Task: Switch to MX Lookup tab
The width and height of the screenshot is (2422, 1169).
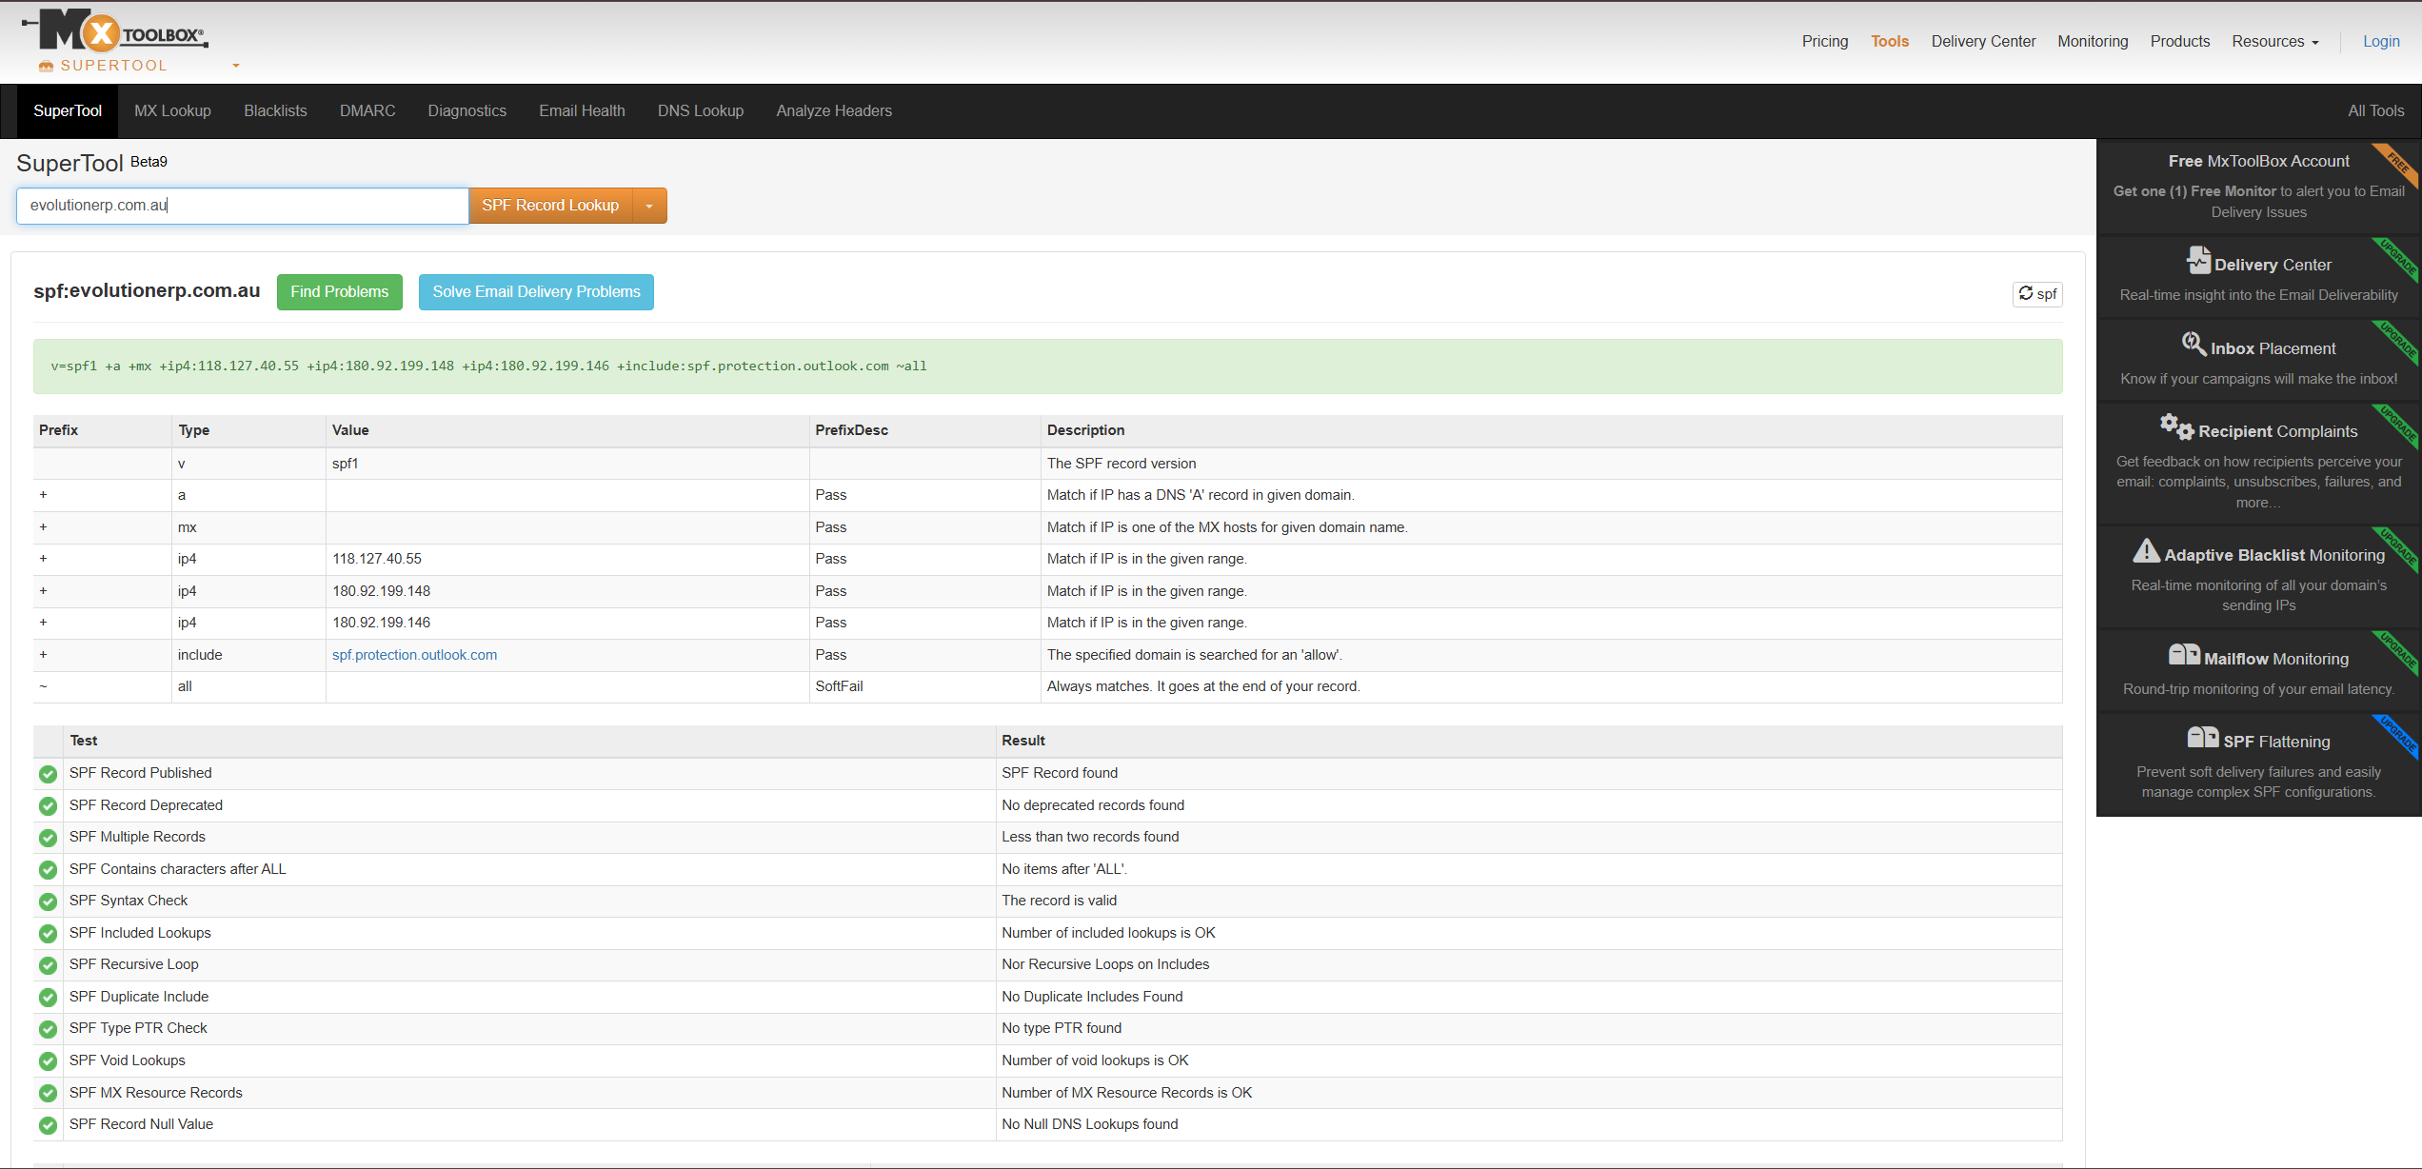Action: click(172, 110)
